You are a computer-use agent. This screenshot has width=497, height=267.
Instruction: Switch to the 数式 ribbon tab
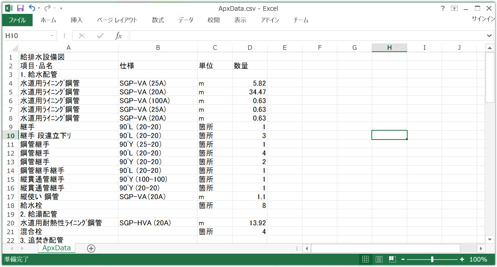click(x=158, y=20)
